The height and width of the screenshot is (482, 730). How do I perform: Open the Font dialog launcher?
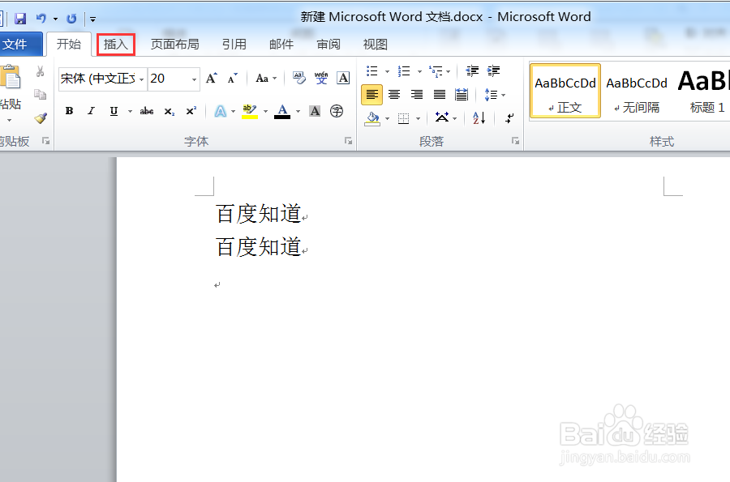pos(348,141)
